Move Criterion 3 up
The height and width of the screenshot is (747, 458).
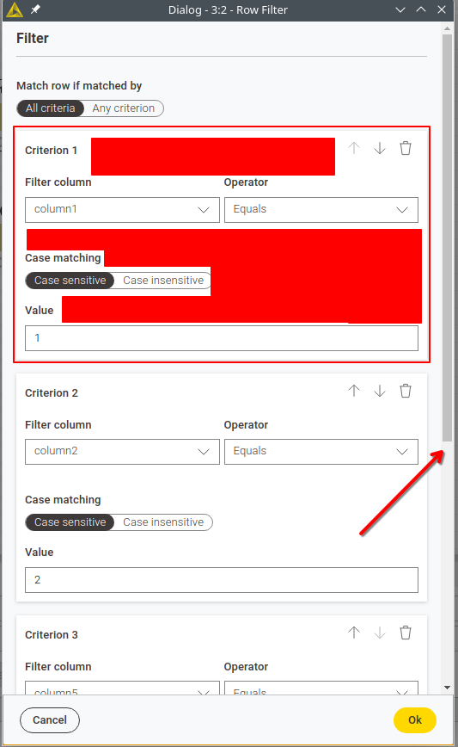point(354,633)
